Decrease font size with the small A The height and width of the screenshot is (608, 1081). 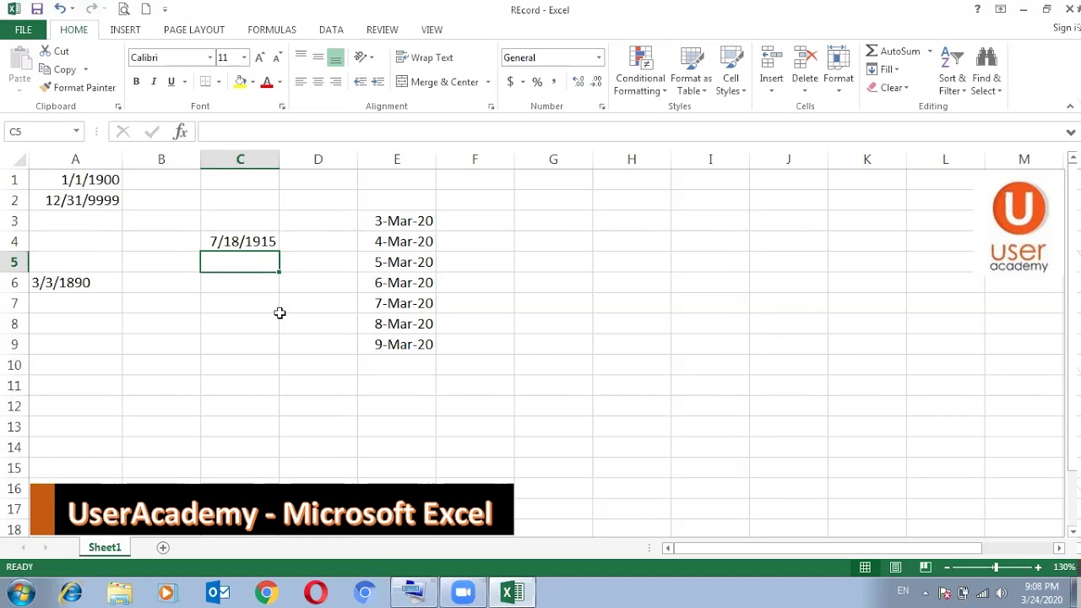coord(276,57)
